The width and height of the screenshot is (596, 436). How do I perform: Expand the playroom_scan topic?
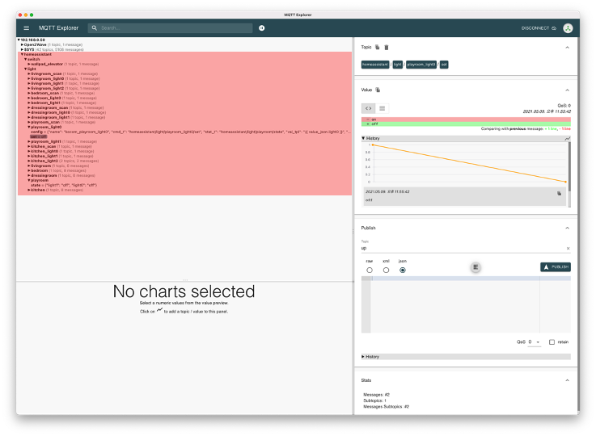tap(29, 123)
